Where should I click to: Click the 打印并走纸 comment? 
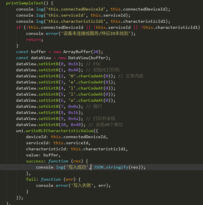click(x=100, y=119)
